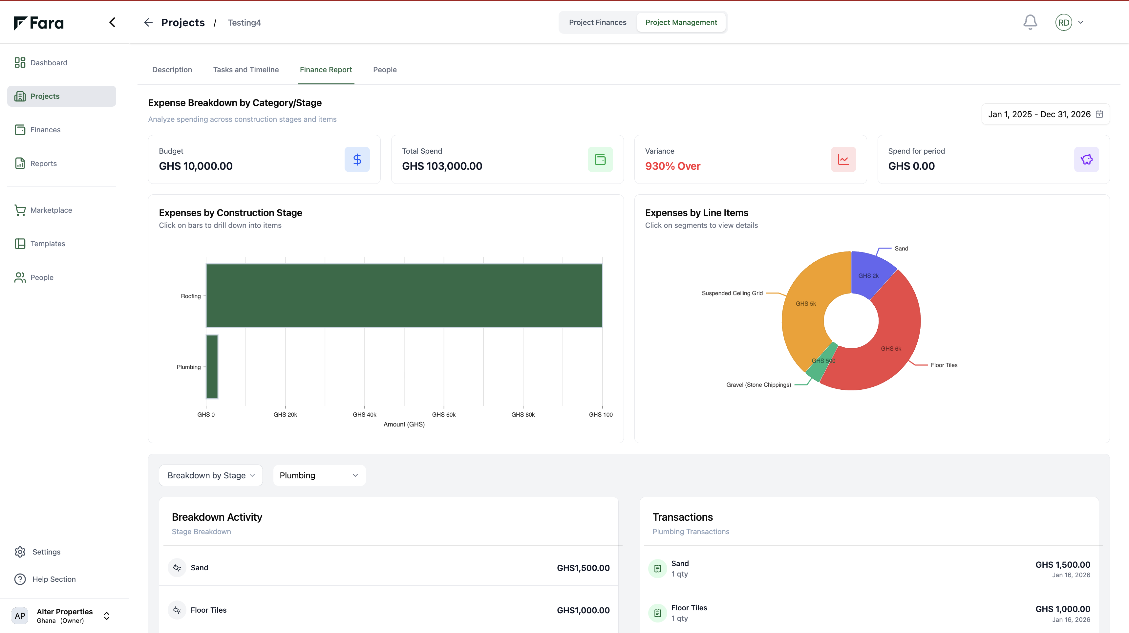This screenshot has height=633, width=1129.
Task: Click the Total Spend wallet icon
Action: pos(600,159)
